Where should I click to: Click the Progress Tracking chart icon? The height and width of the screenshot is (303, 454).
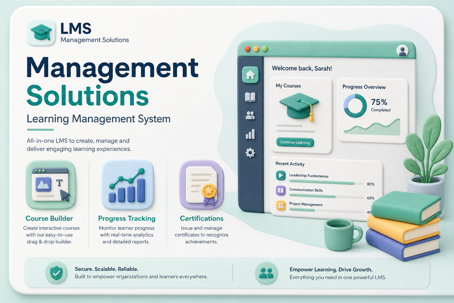click(128, 185)
